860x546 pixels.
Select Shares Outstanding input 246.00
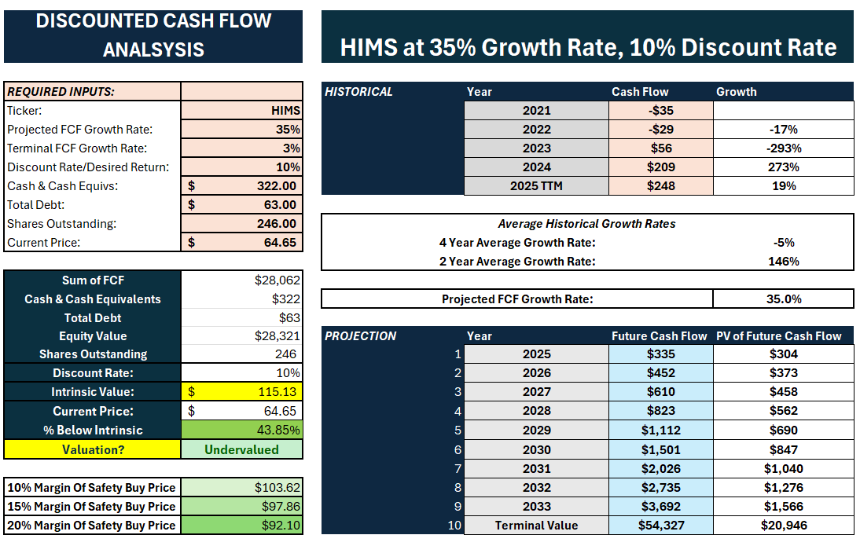pyautogui.click(x=242, y=224)
